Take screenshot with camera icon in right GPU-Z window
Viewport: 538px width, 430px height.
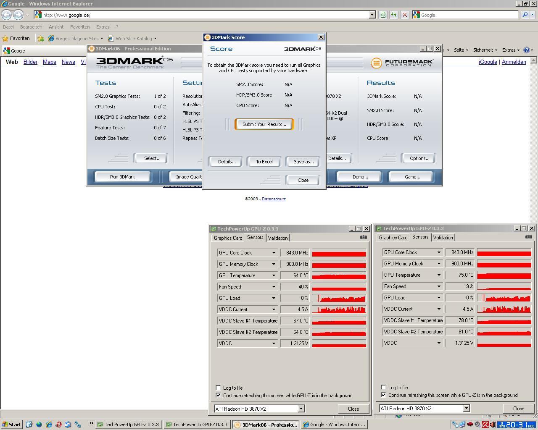click(529, 237)
